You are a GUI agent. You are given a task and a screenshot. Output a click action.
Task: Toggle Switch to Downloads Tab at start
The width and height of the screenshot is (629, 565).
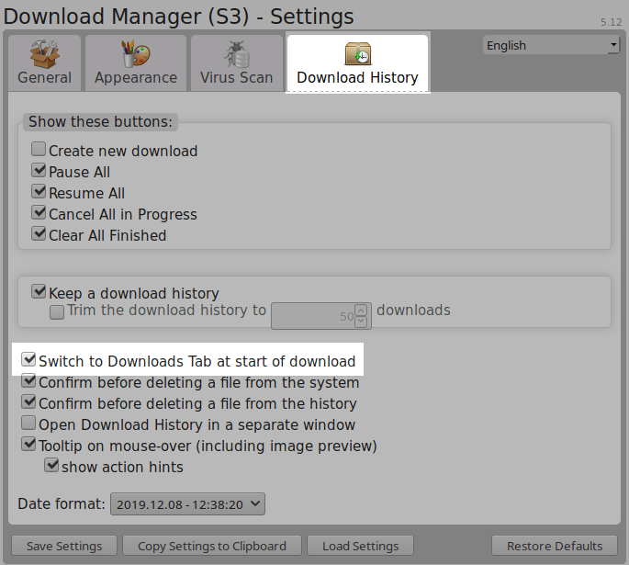click(28, 359)
